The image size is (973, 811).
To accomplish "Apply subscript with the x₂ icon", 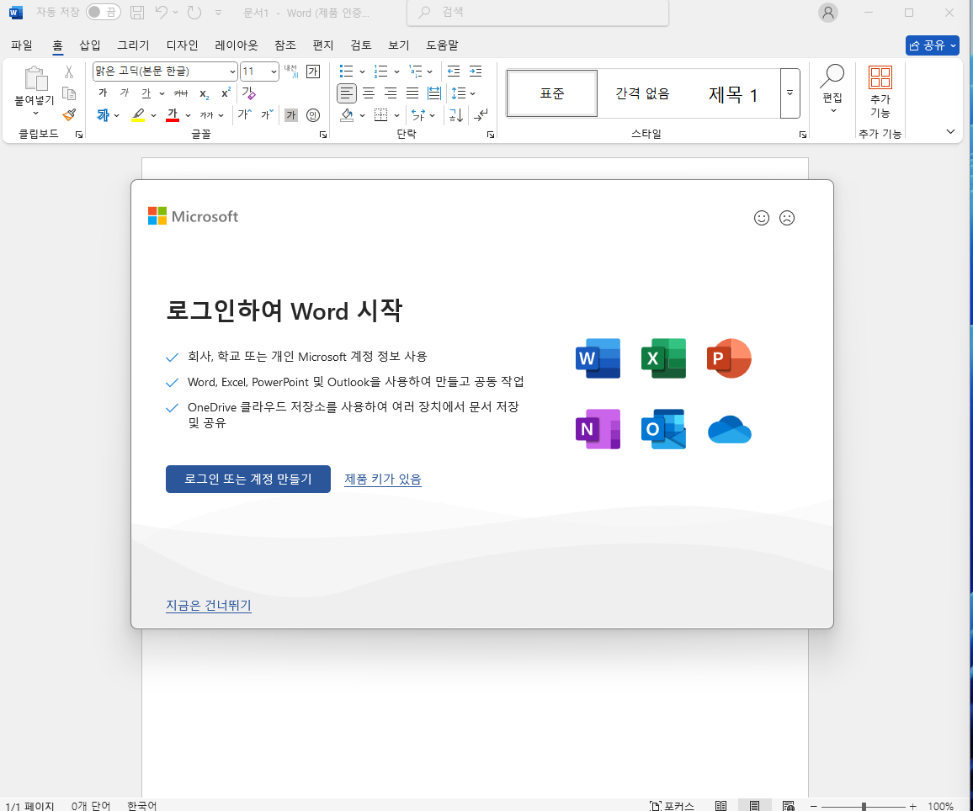I will click(205, 93).
